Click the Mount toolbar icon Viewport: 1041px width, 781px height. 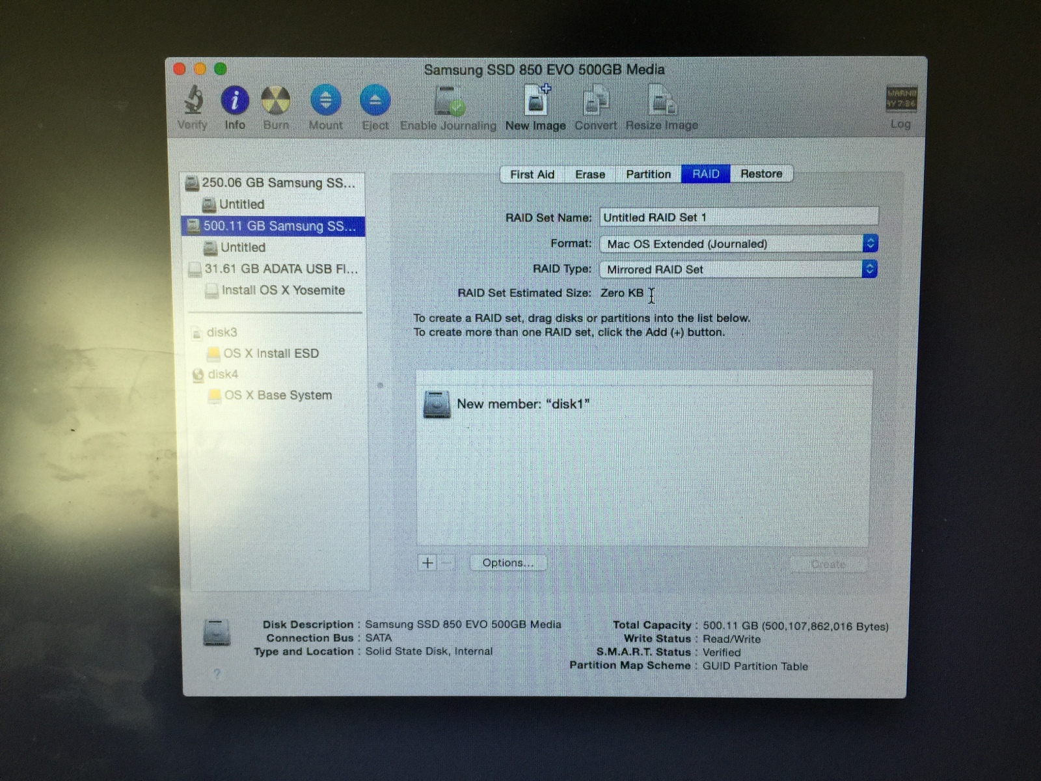tap(326, 100)
